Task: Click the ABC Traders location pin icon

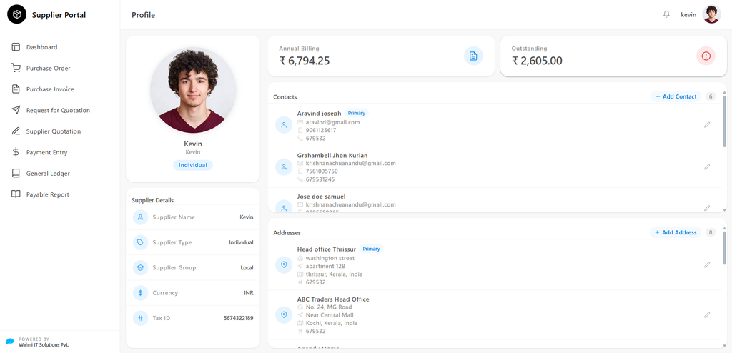Action: [284, 315]
